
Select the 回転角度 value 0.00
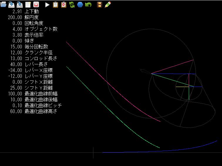17,23
